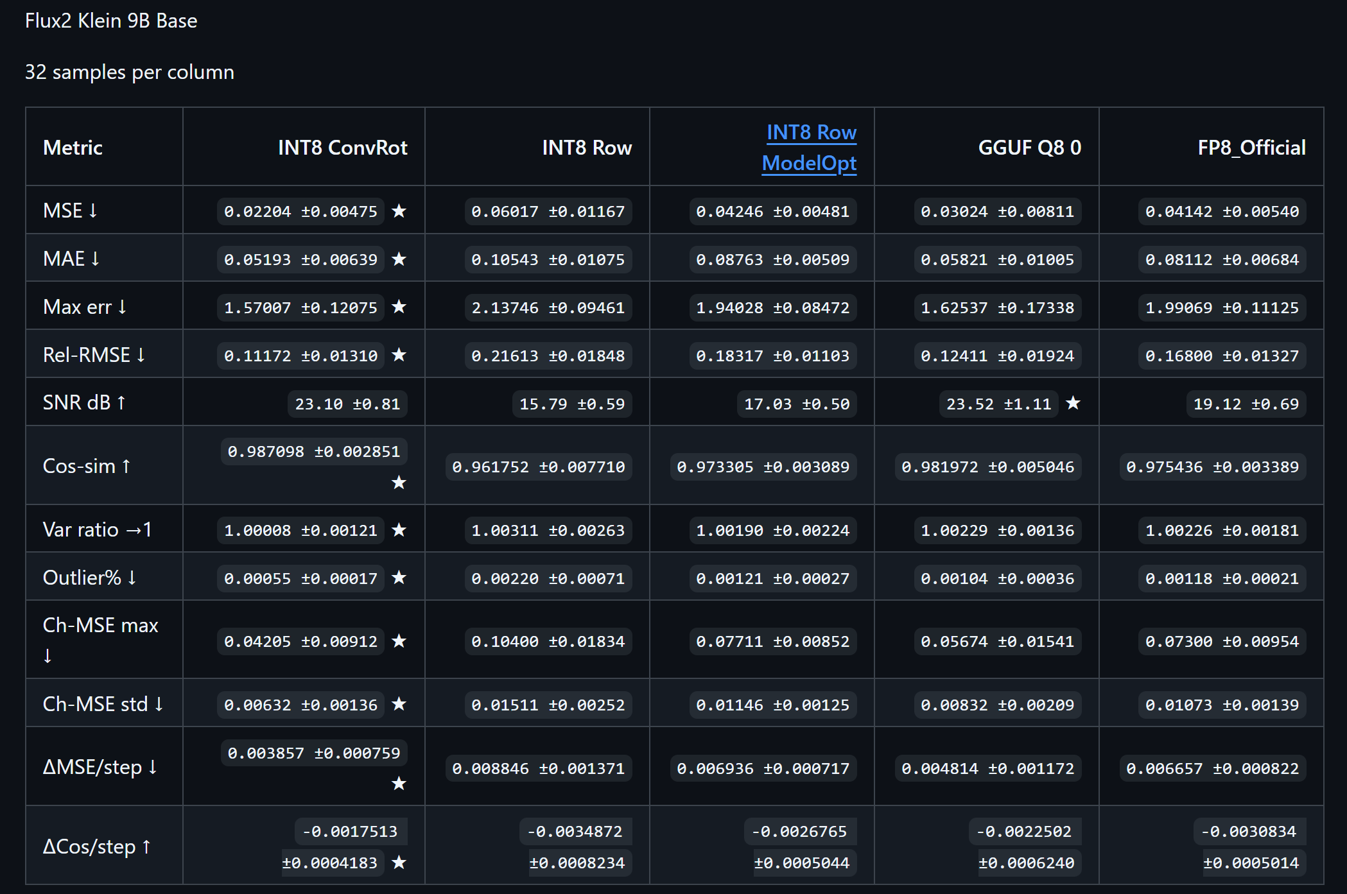Viewport: 1347px width, 894px height.
Task: Click the '32 samples per column' text
Action: coord(130,73)
